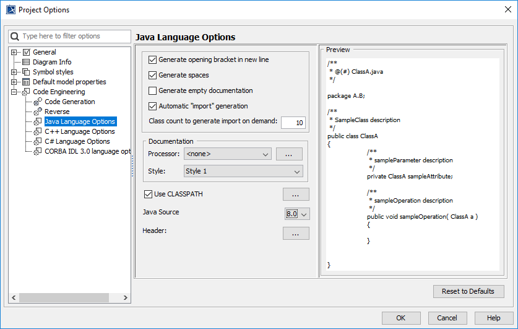
Task: Click the horizontal scrollbar under options tree
Action: (x=68, y=299)
